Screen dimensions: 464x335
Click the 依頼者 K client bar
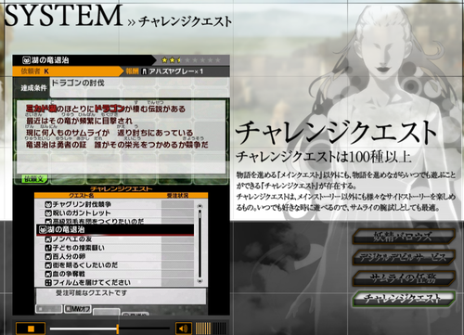click(67, 71)
